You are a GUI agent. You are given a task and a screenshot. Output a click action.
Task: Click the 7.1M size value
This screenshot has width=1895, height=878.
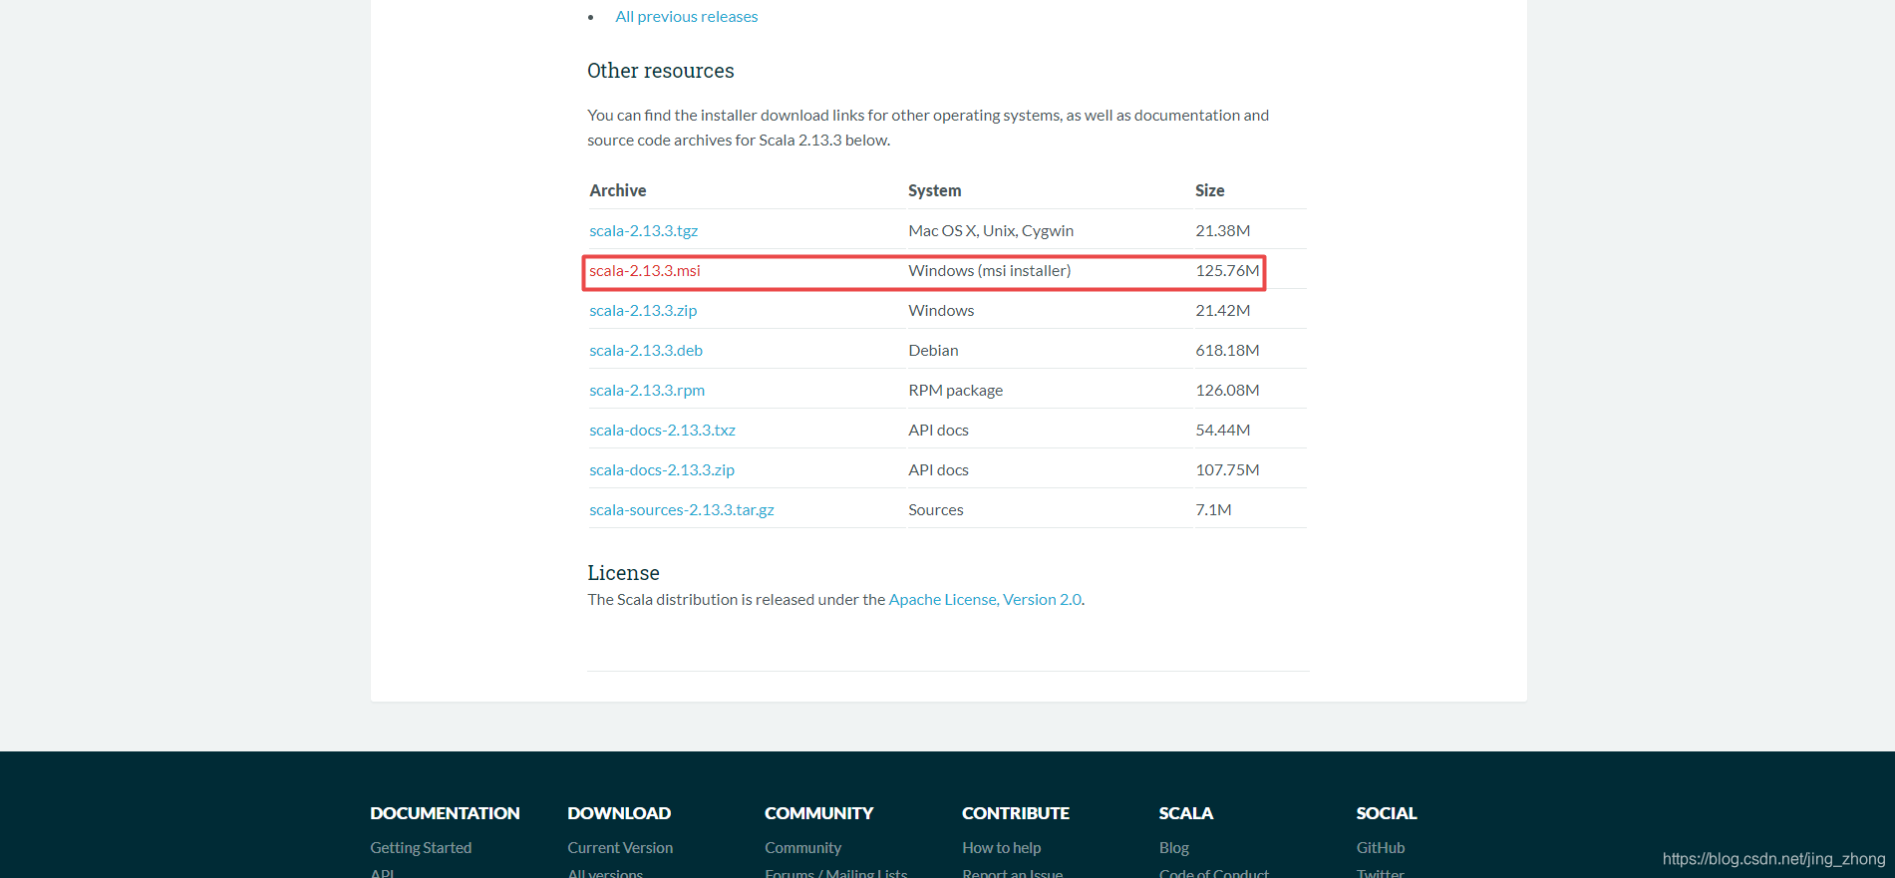(x=1213, y=509)
